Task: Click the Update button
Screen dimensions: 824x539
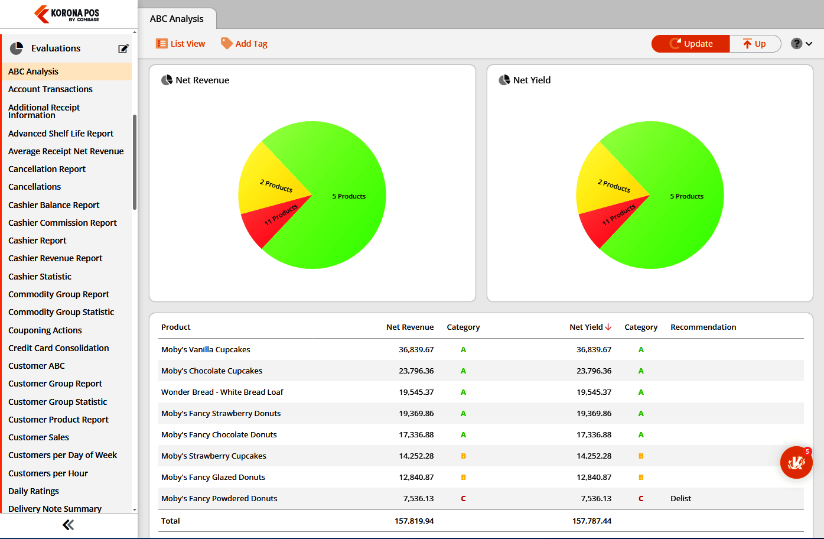Action: [x=691, y=44]
